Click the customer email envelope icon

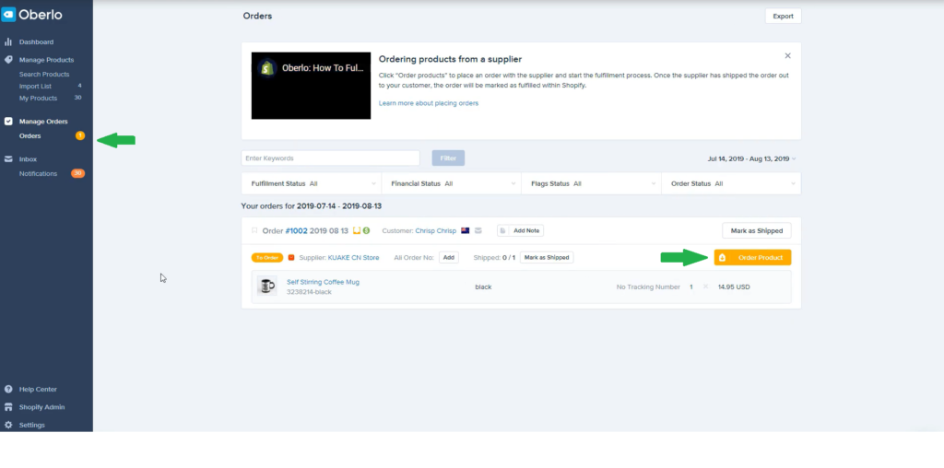478,230
